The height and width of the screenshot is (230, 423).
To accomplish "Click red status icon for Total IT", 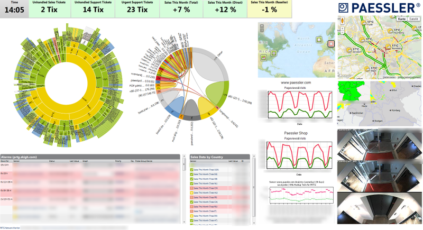I will click(x=191, y=211).
